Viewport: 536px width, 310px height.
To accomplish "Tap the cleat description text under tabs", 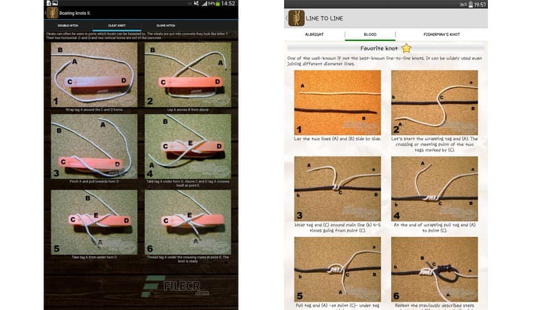I will click(x=137, y=36).
